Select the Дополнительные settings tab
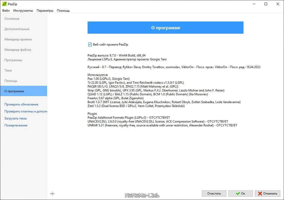The width and height of the screenshot is (284, 200). click(24, 29)
